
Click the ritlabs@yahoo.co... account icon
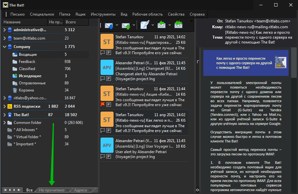click(10, 98)
